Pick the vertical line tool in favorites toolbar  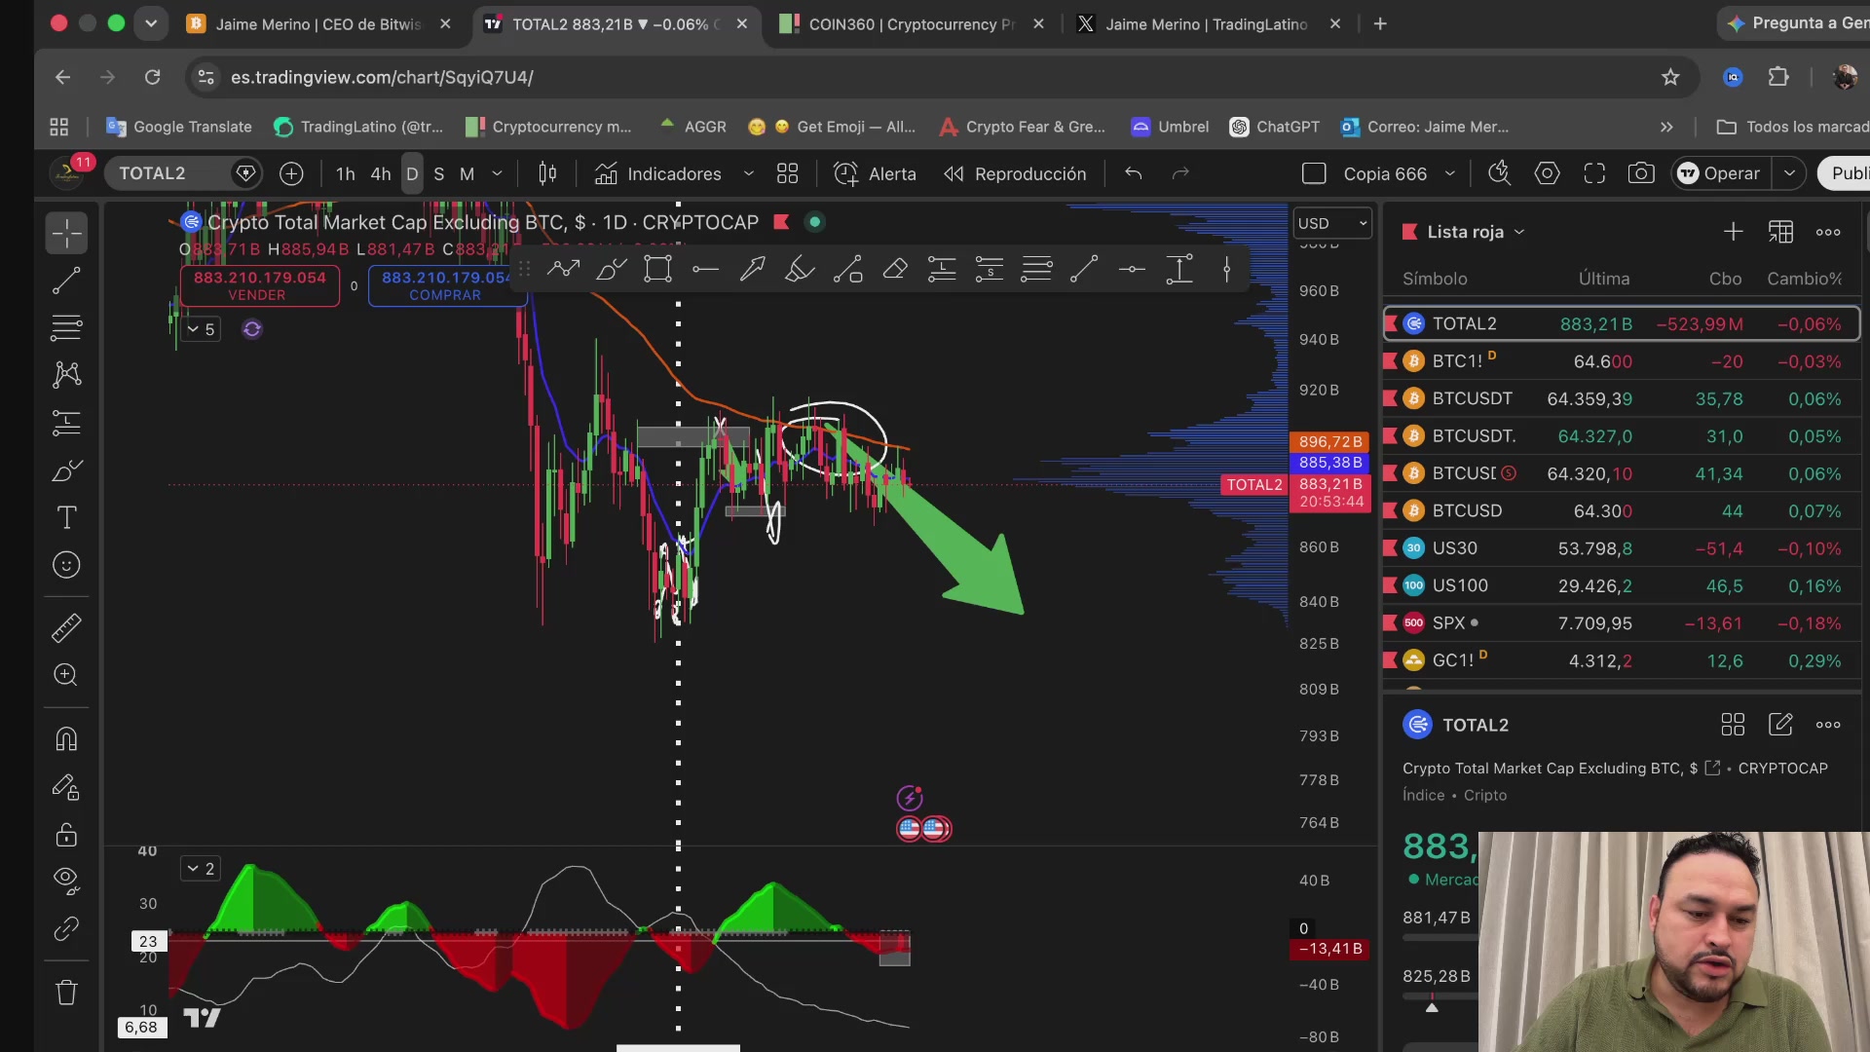pos(1227,269)
